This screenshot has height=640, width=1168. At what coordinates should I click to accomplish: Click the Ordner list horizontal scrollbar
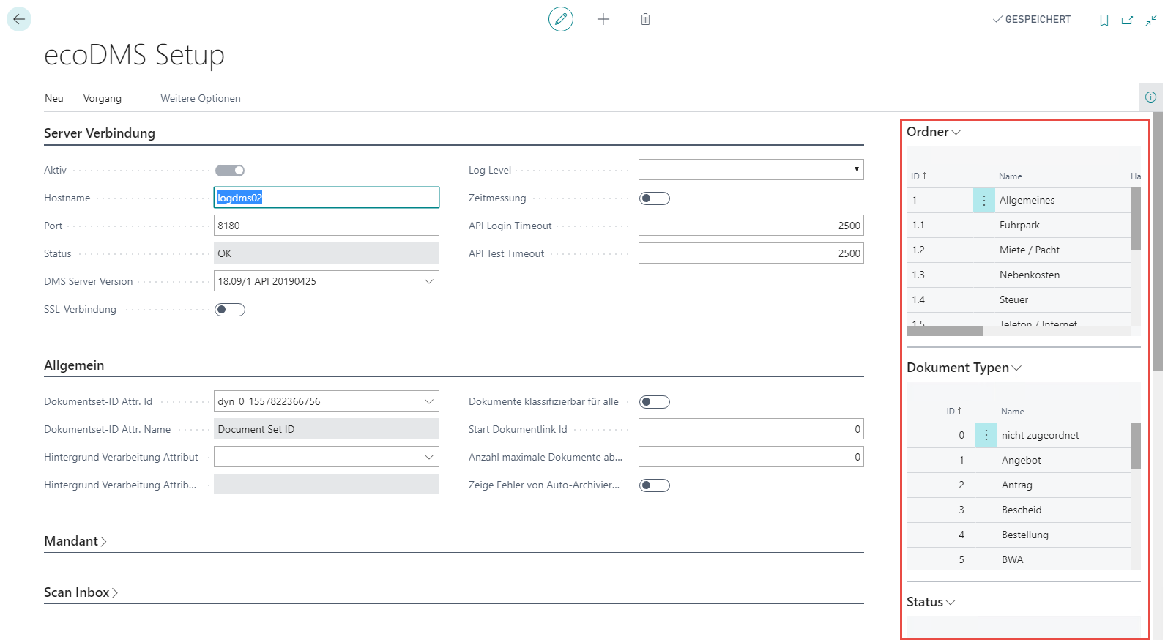tap(945, 331)
